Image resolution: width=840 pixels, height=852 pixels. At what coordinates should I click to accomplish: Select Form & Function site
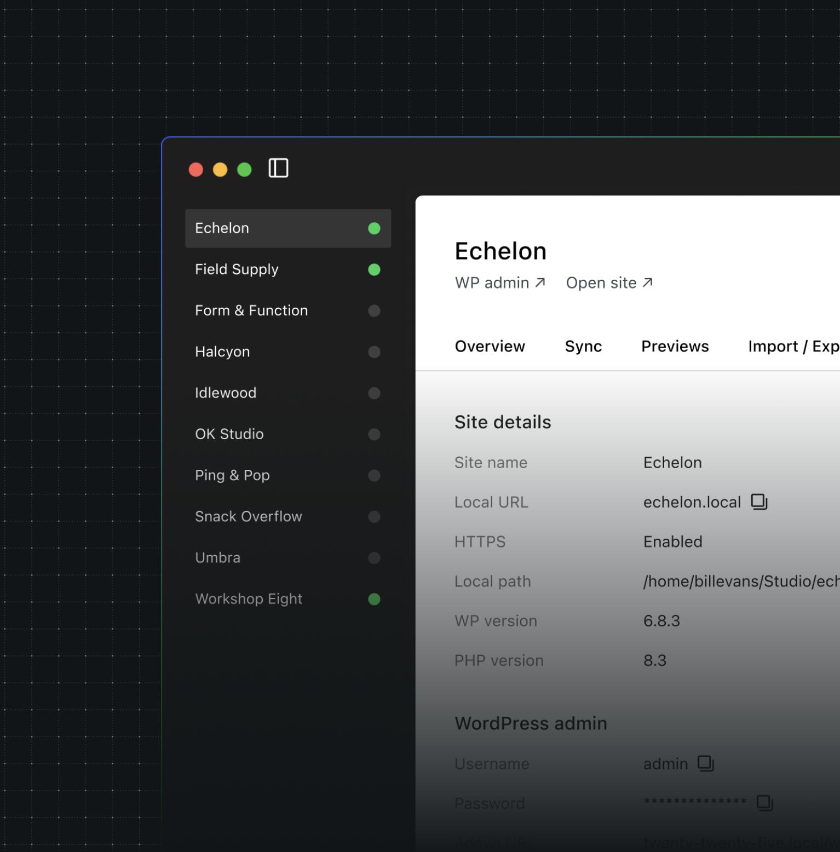(x=288, y=310)
